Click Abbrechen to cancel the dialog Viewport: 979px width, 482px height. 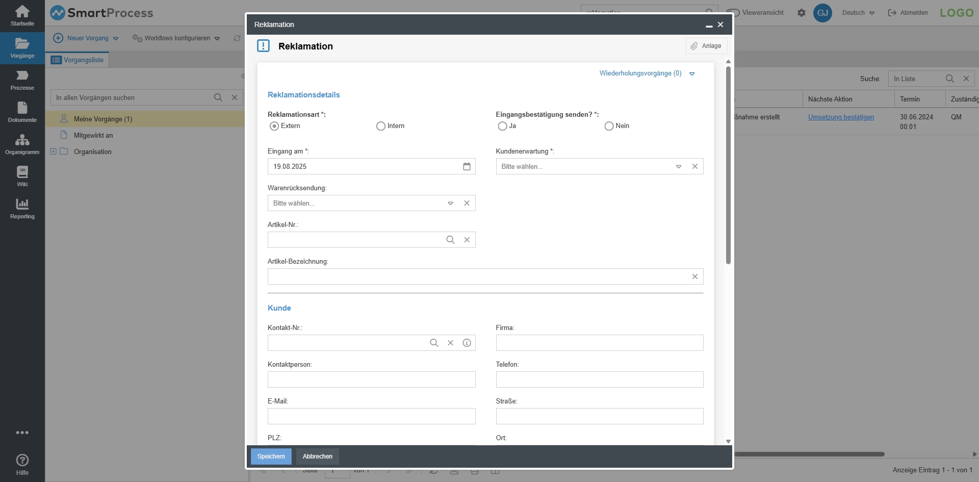[318, 456]
